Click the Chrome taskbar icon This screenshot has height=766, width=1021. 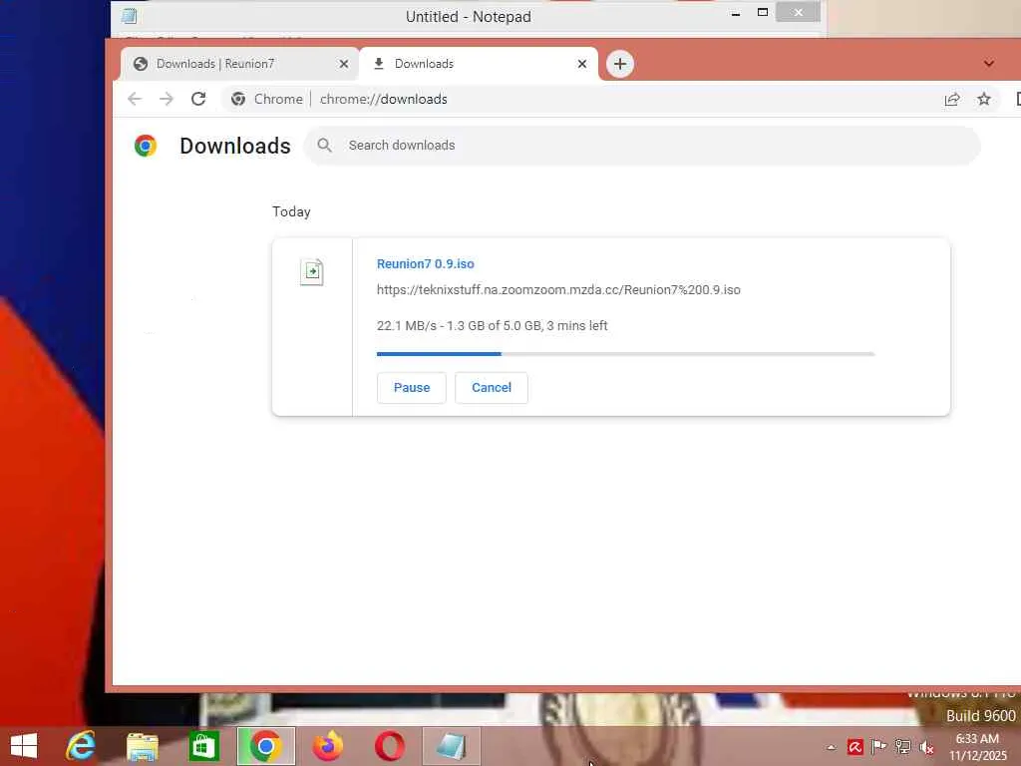coord(265,746)
